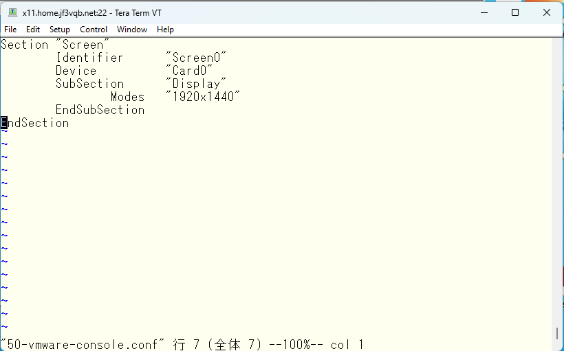Click the "1920x1440" mode value text
The width and height of the screenshot is (564, 351).
pyautogui.click(x=203, y=97)
